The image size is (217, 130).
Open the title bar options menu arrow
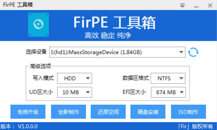182,5
